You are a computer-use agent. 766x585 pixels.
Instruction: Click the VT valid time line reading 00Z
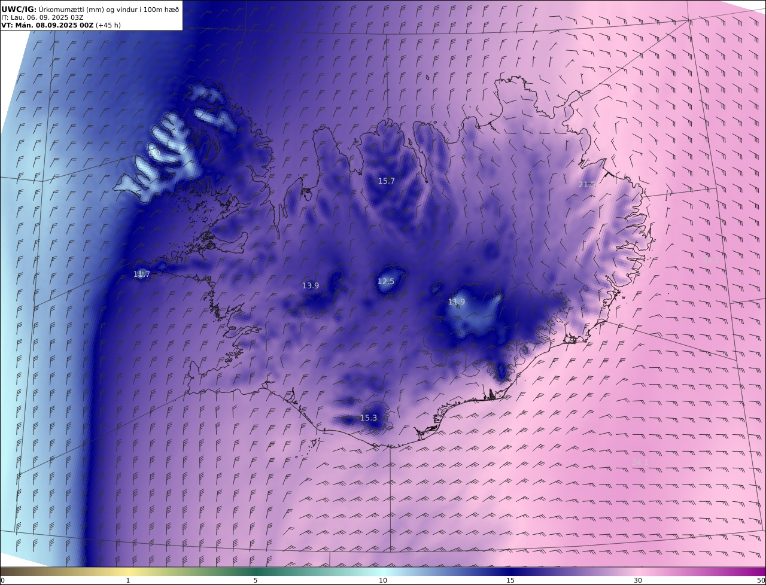60,25
